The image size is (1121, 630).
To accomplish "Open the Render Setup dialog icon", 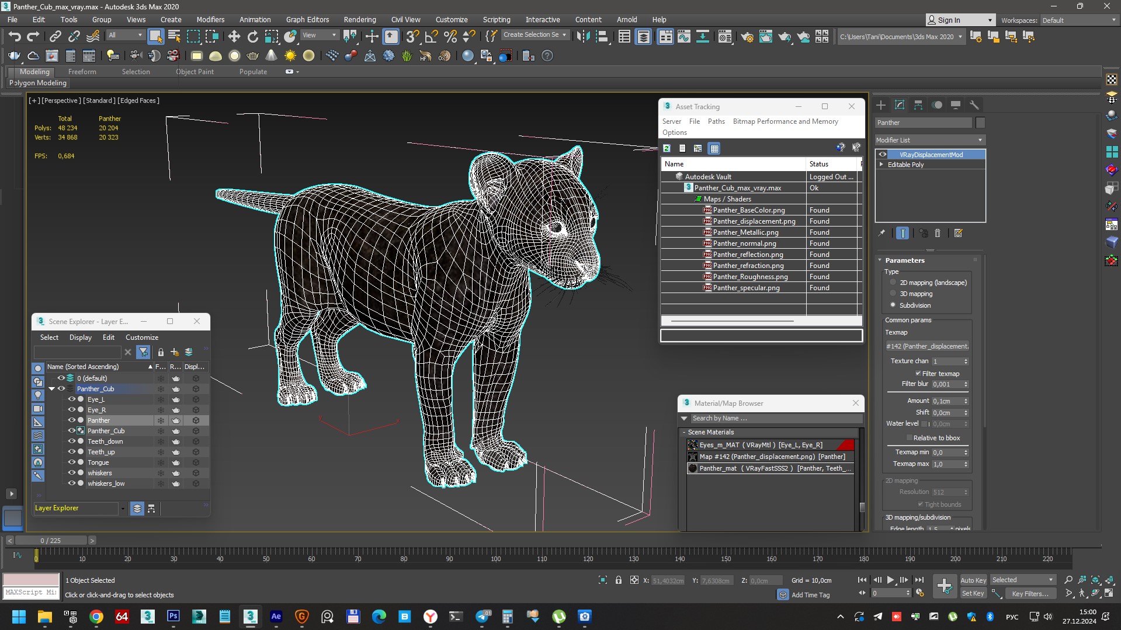I will tap(747, 37).
